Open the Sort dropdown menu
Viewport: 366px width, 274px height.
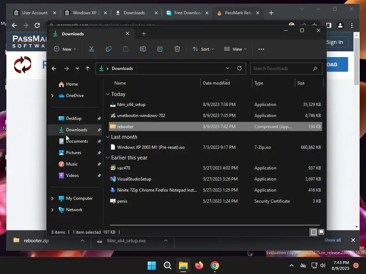click(x=203, y=49)
